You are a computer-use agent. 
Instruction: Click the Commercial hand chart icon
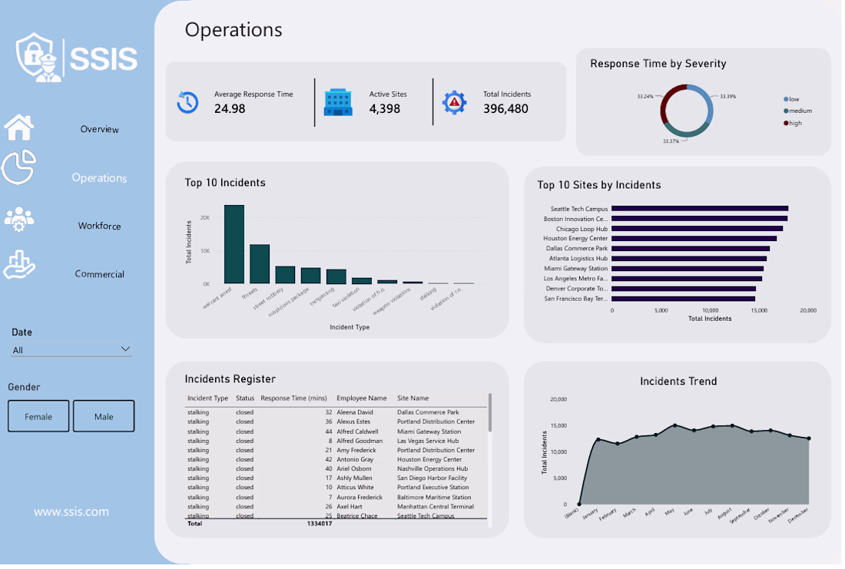19,265
